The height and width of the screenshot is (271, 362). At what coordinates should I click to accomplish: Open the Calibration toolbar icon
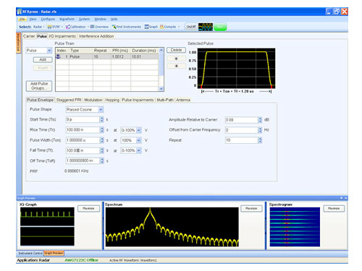click(x=76, y=27)
